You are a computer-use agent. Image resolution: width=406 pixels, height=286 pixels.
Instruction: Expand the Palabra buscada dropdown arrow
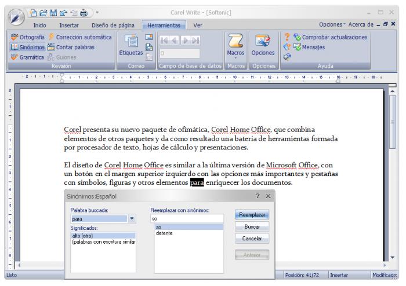pyautogui.click(x=132, y=219)
